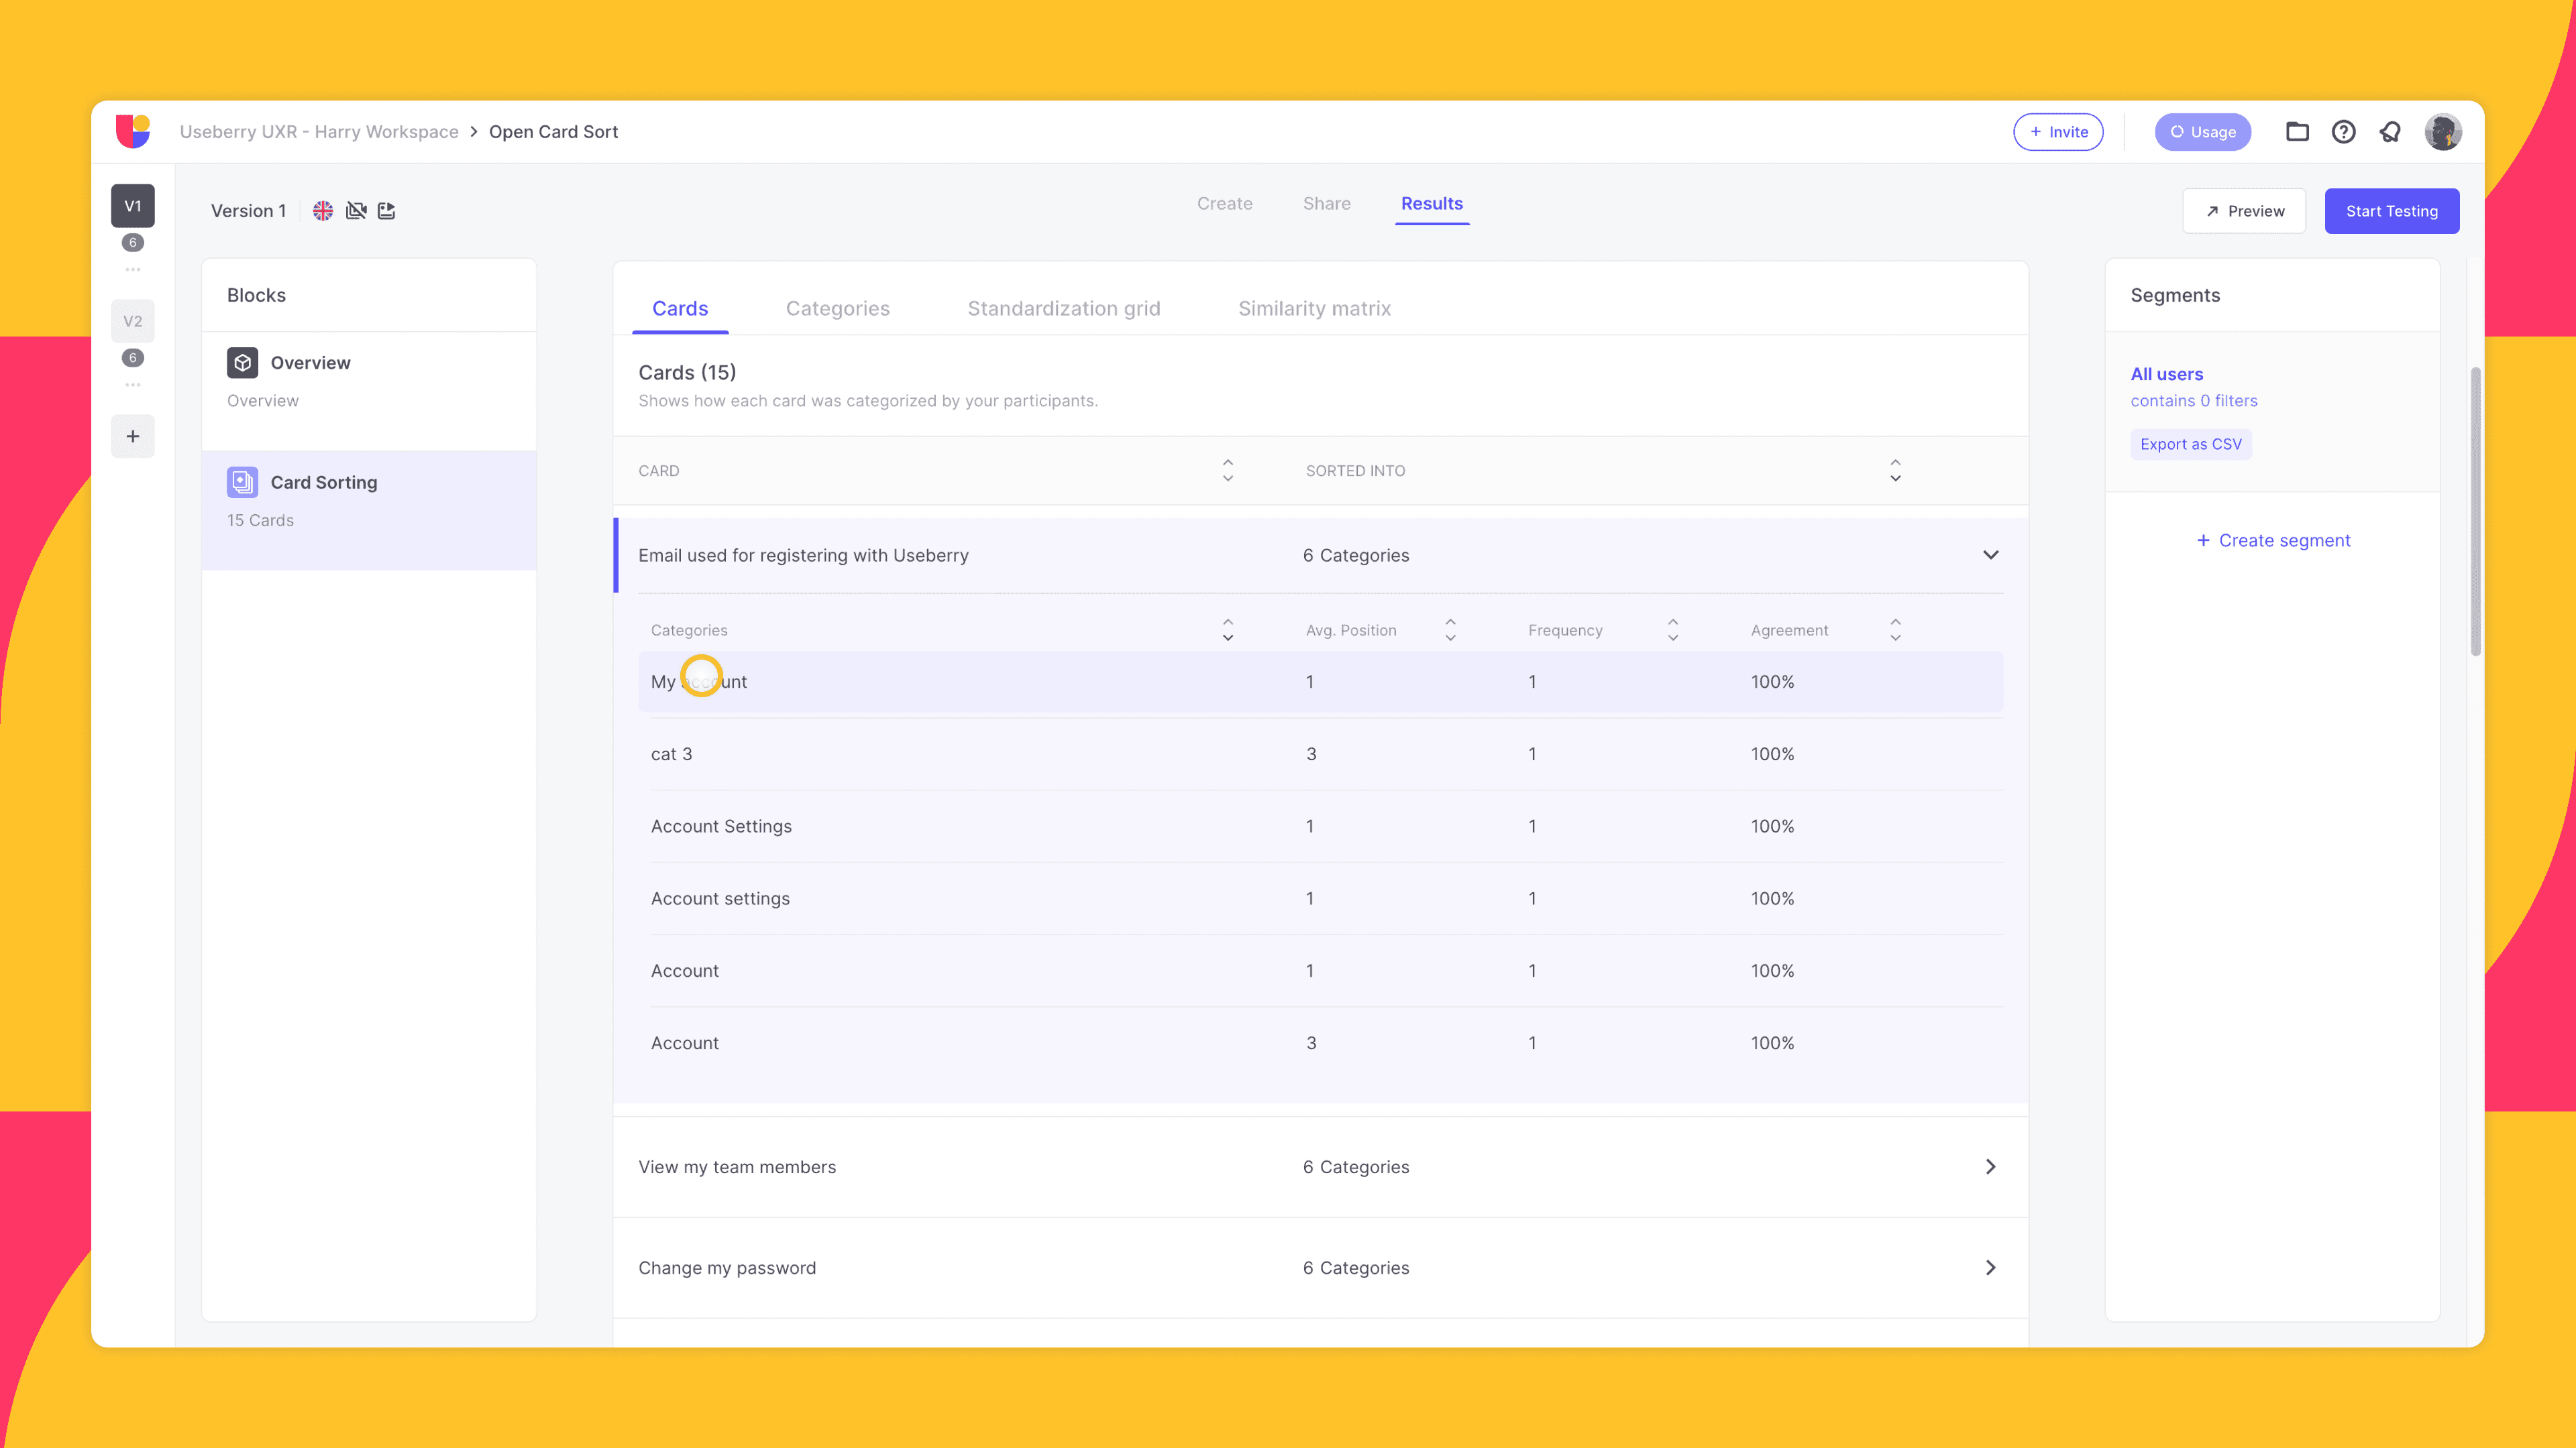Click the Start Testing button
The width and height of the screenshot is (2576, 1448).
(2391, 211)
